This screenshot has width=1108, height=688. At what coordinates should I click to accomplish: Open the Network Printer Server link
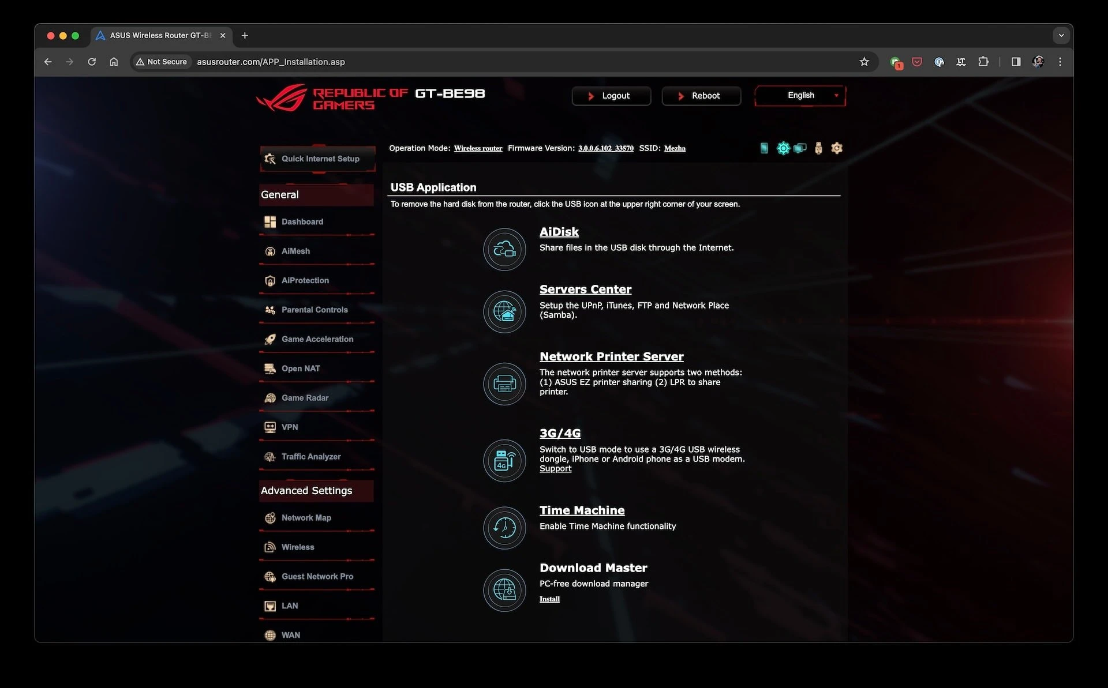pos(611,356)
